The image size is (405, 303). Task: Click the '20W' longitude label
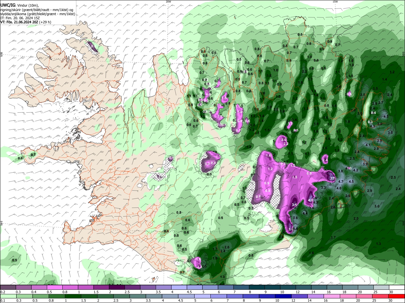point(168,2)
